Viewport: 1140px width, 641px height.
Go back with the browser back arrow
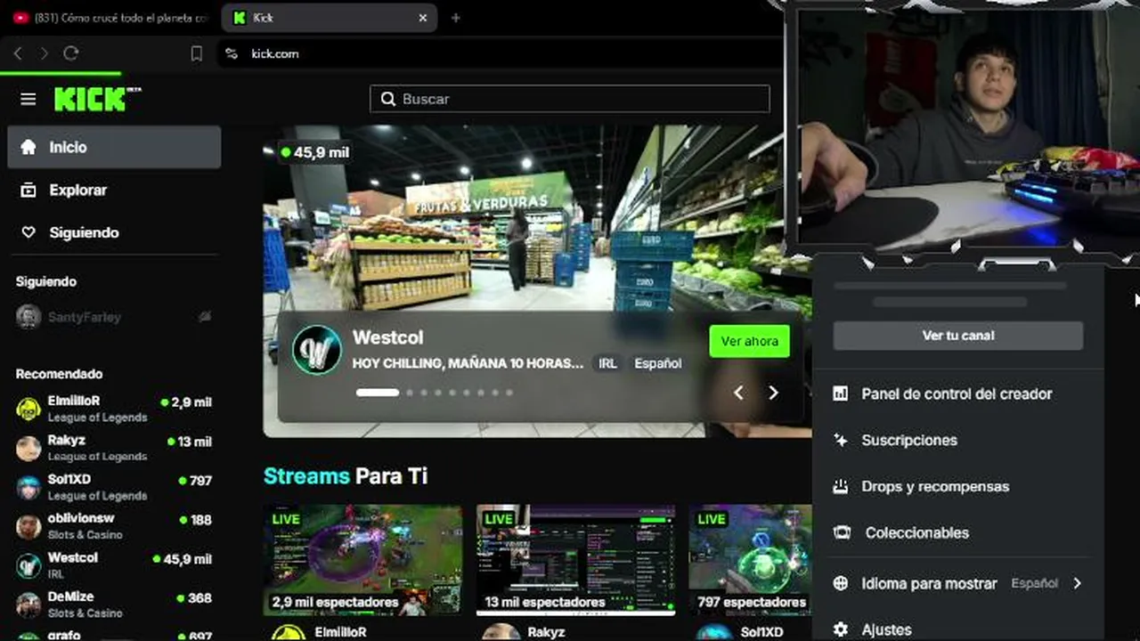pos(18,53)
